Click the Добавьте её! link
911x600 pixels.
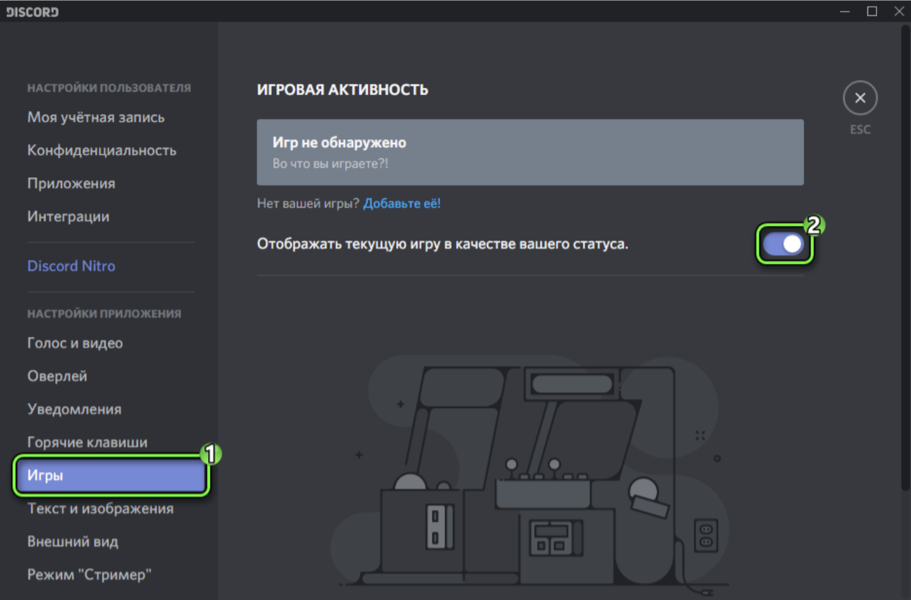(401, 203)
